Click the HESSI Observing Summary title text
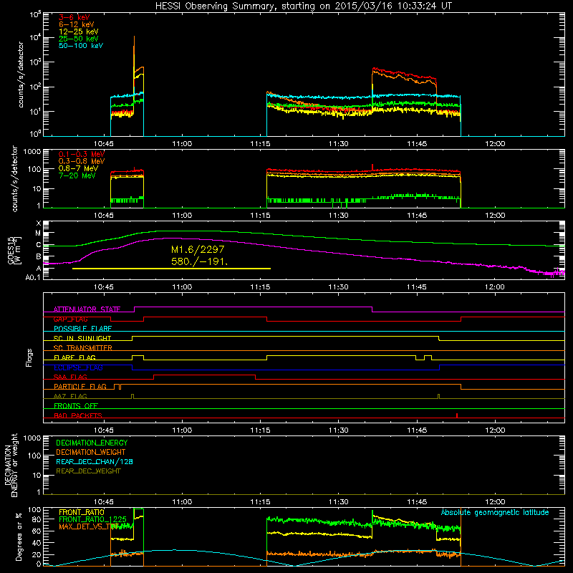 point(303,6)
